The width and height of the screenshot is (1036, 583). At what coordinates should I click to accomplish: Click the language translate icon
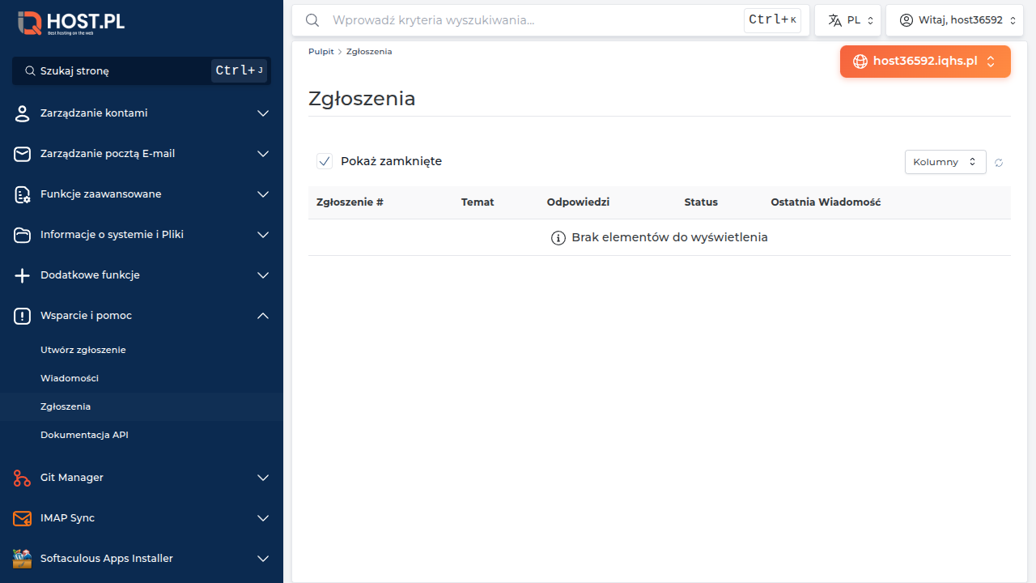tap(834, 20)
